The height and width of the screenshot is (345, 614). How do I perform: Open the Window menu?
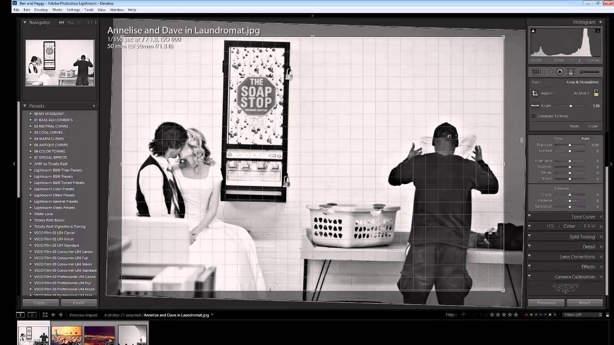(117, 10)
